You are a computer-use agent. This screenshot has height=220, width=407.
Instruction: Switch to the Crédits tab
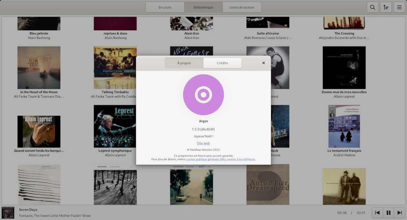222,63
